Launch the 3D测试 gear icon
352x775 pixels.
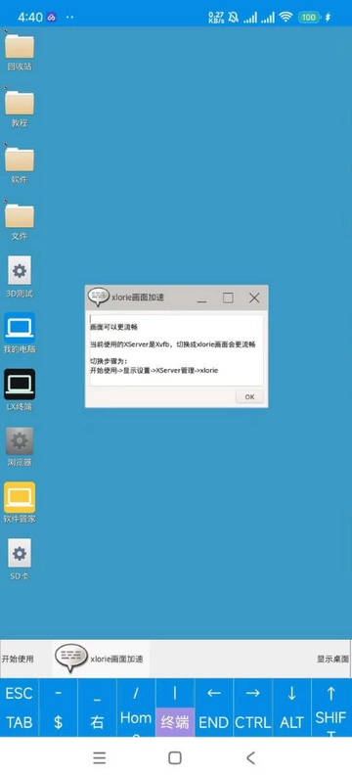pyautogui.click(x=20, y=270)
